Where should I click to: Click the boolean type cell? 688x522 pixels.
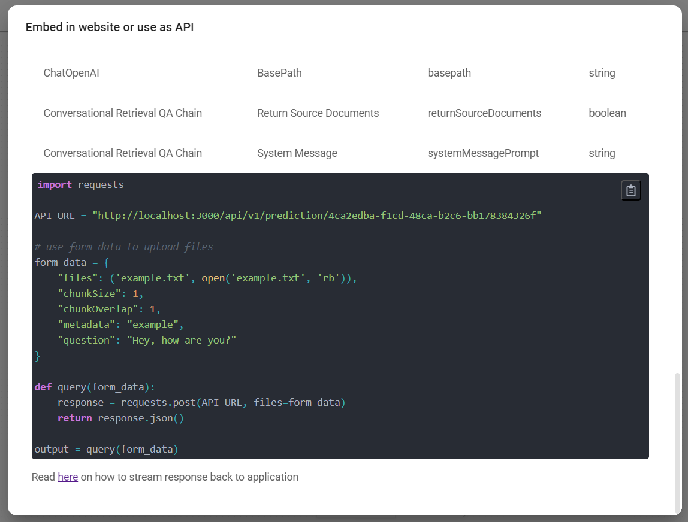pyautogui.click(x=607, y=113)
